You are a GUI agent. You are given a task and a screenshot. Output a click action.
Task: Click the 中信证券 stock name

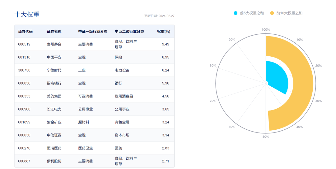(x=54, y=135)
